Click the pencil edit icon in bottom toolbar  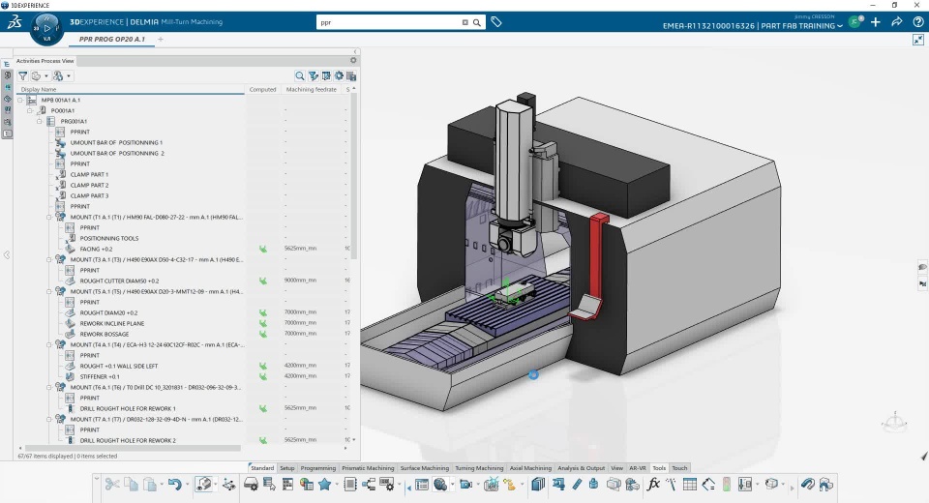pyautogui.click(x=577, y=484)
